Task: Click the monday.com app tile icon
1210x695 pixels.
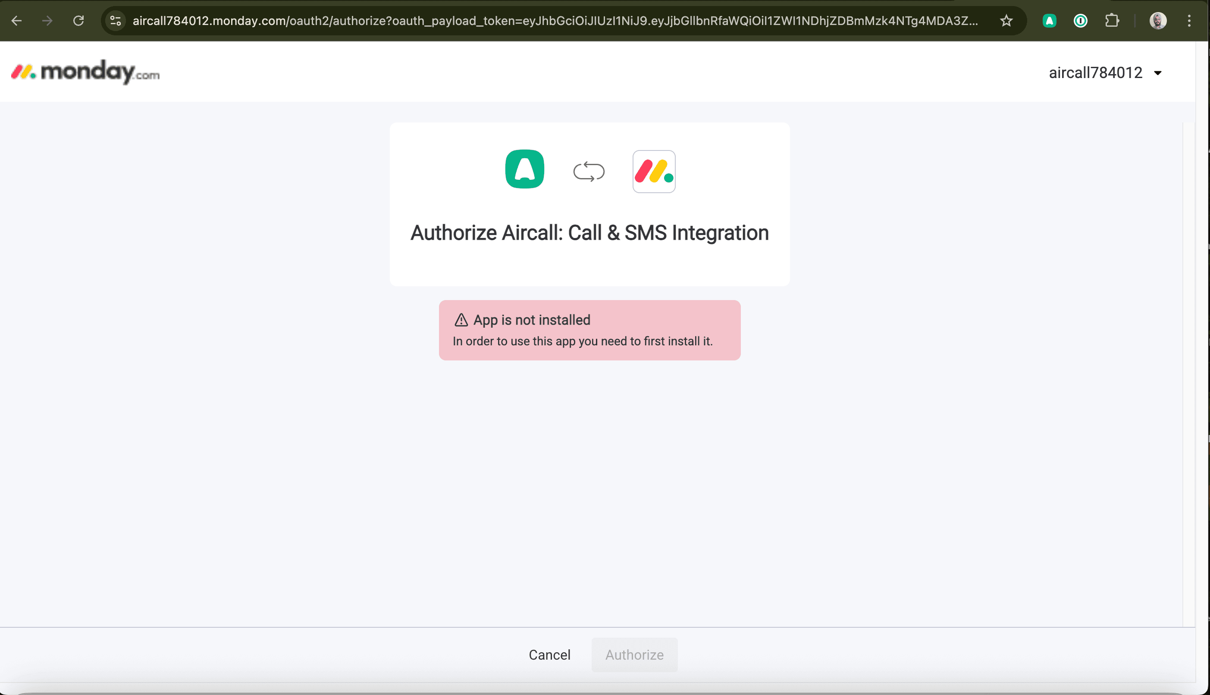Action: click(653, 171)
